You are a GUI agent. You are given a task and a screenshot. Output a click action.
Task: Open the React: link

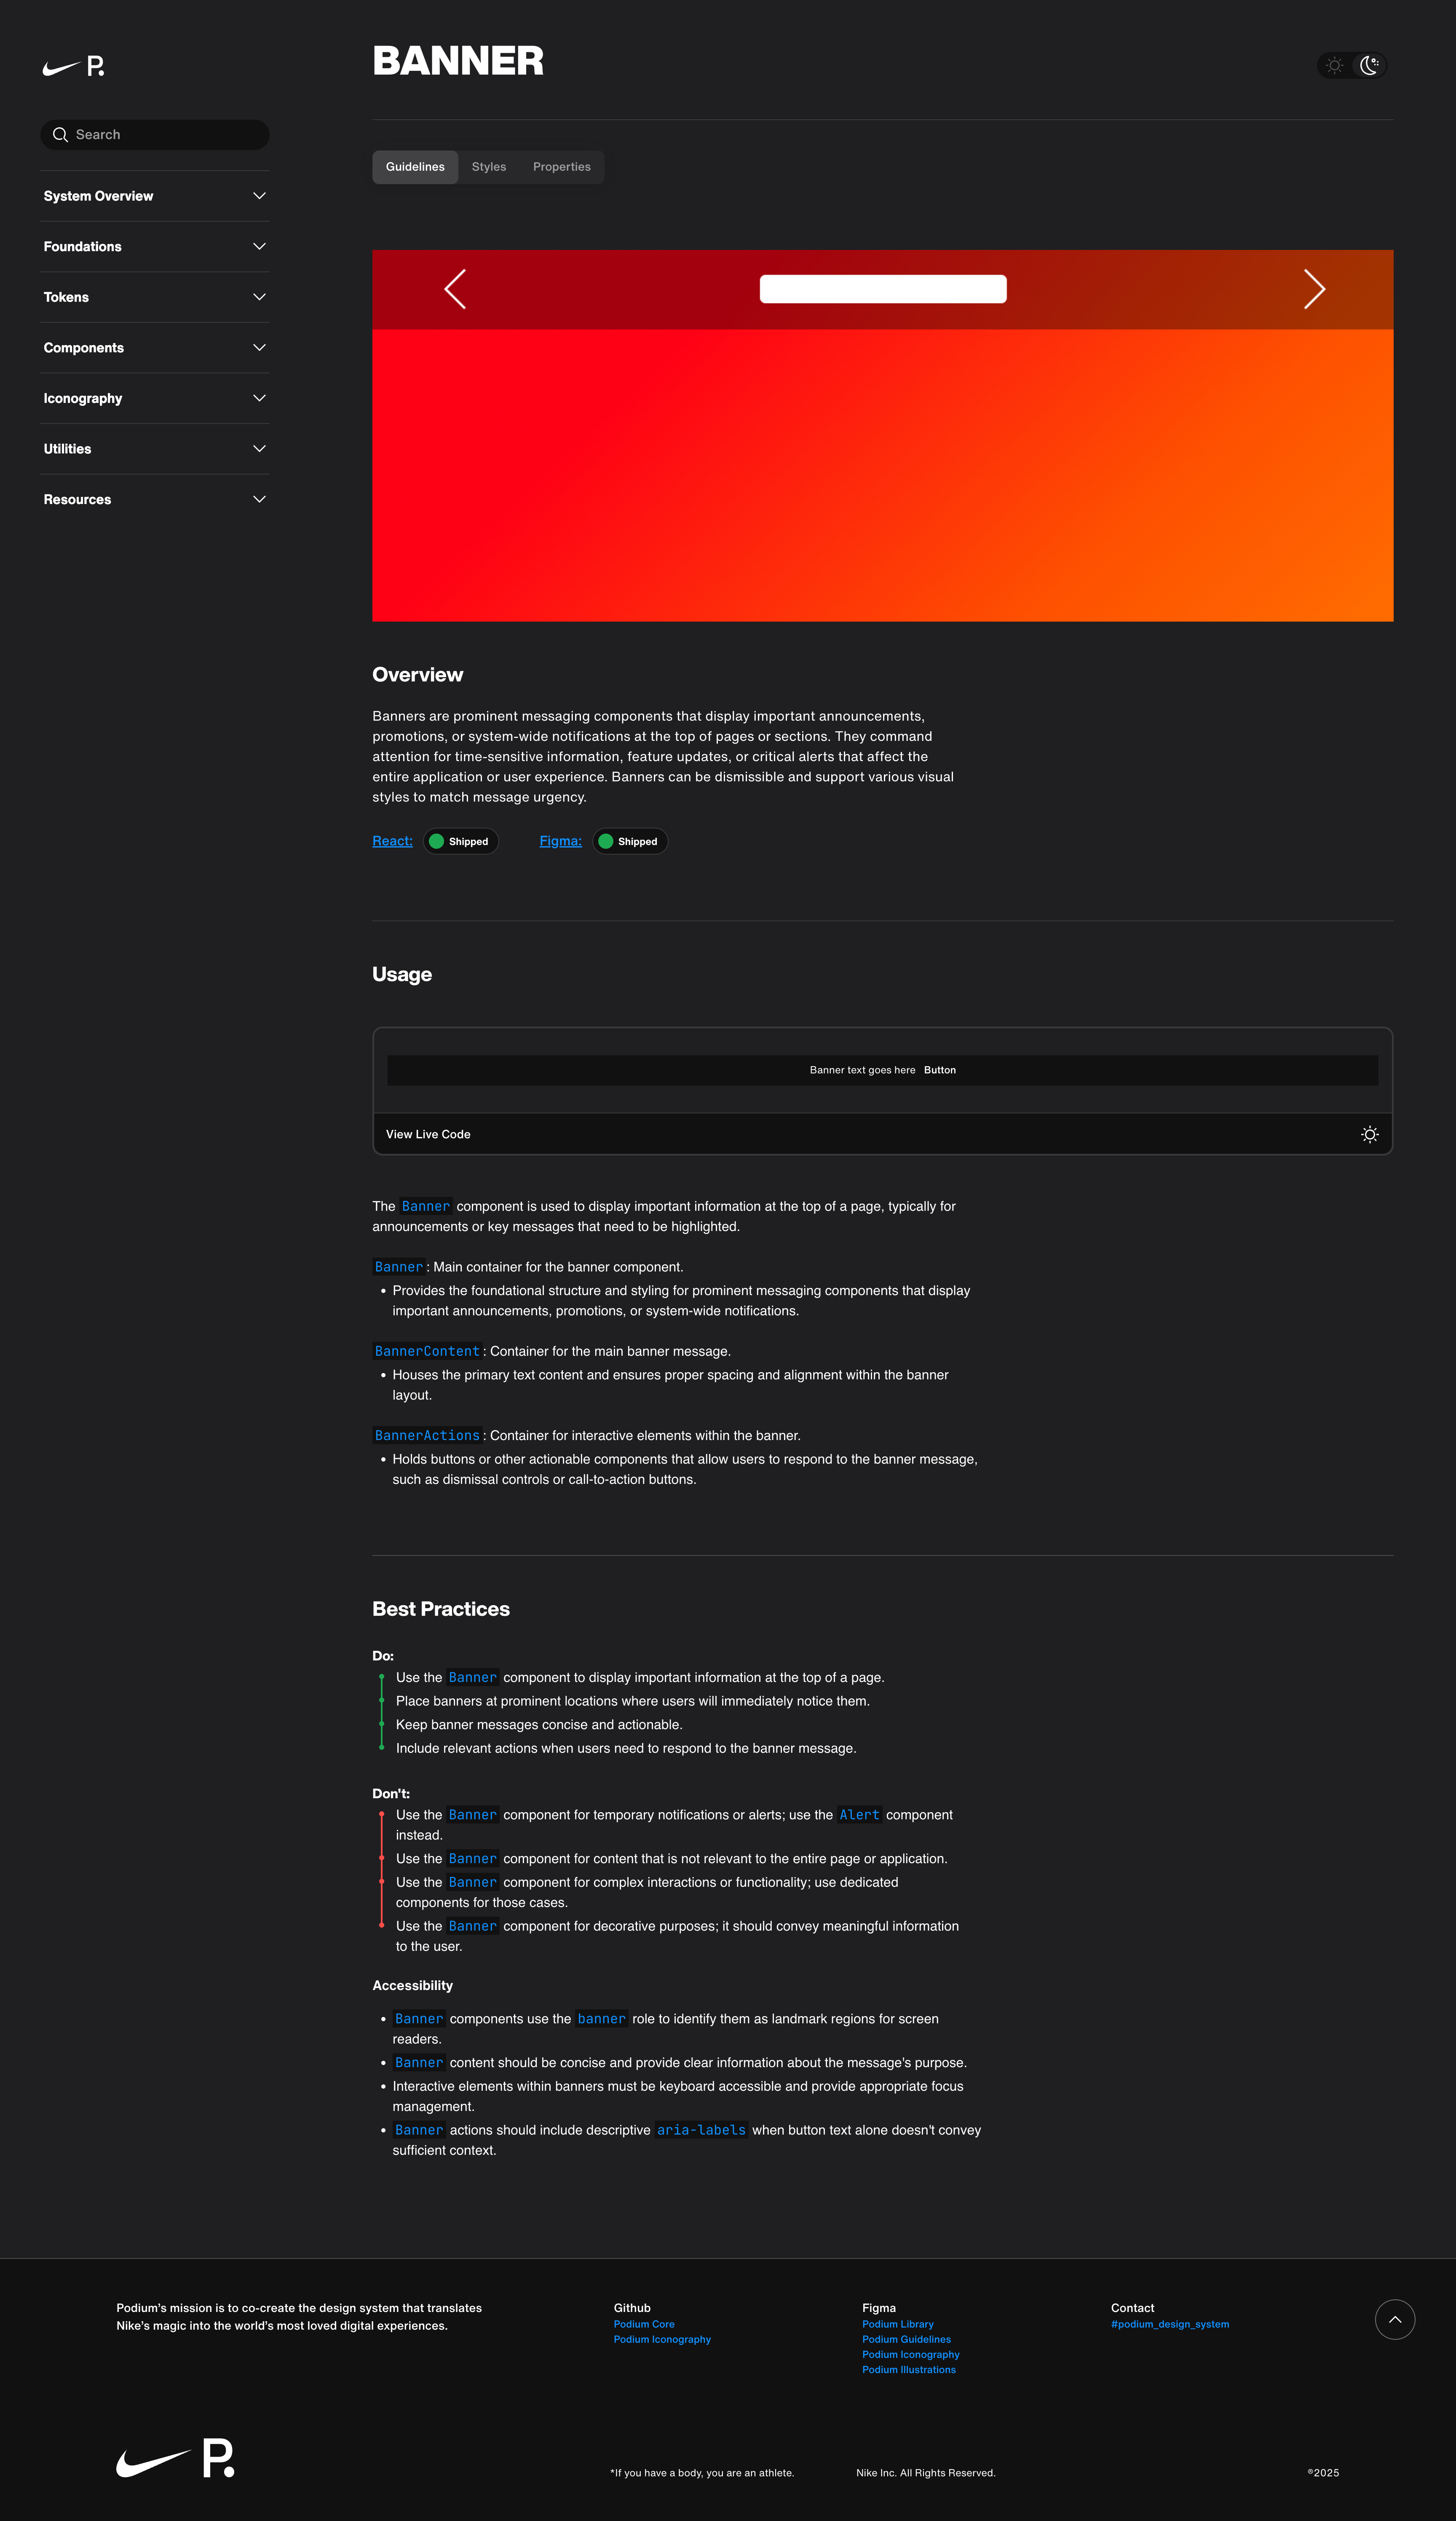[x=392, y=841]
